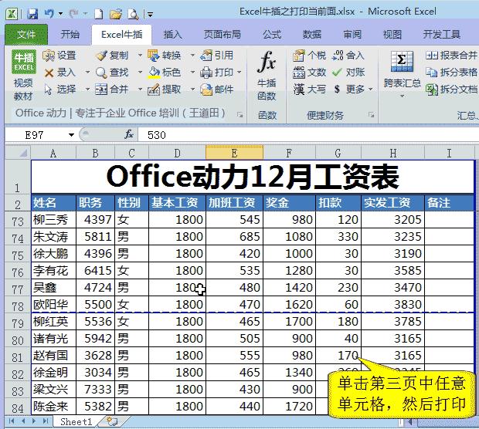Click the 文数 ABC123 tool
Viewport: 479px width, 429px height.
[309, 73]
